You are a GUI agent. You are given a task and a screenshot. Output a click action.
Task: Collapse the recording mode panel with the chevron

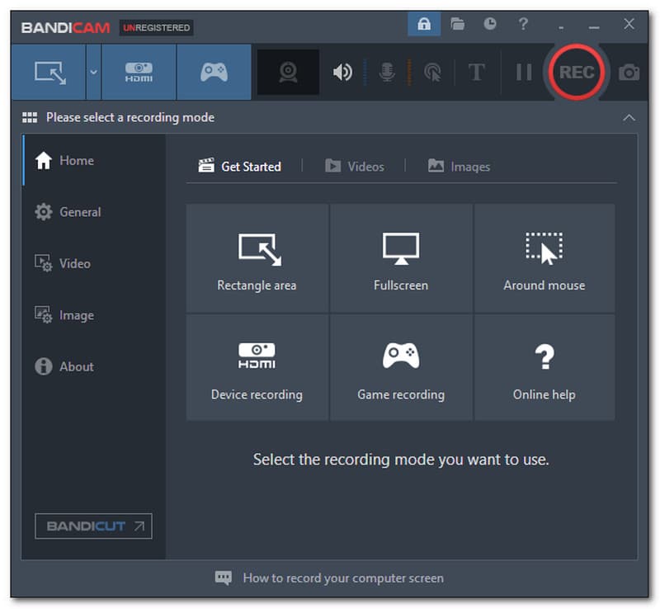pos(629,117)
